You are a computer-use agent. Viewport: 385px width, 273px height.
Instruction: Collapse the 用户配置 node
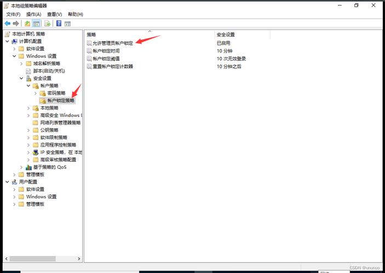click(x=7, y=182)
